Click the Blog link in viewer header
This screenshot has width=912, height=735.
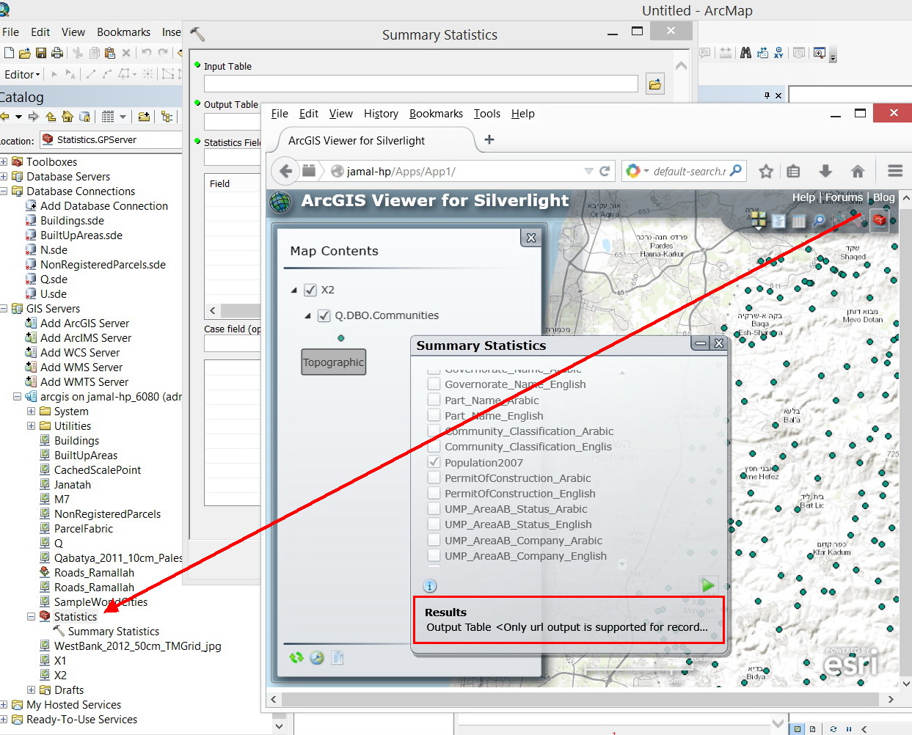pyautogui.click(x=883, y=197)
